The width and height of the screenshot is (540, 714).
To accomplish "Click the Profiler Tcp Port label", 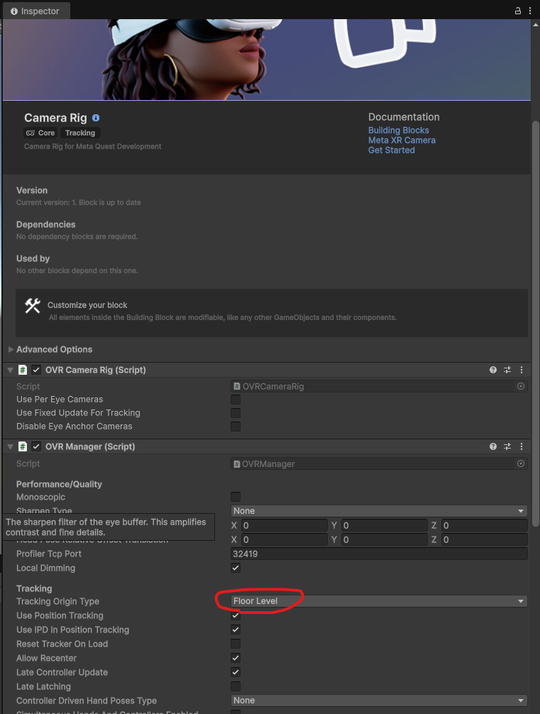I will (49, 554).
